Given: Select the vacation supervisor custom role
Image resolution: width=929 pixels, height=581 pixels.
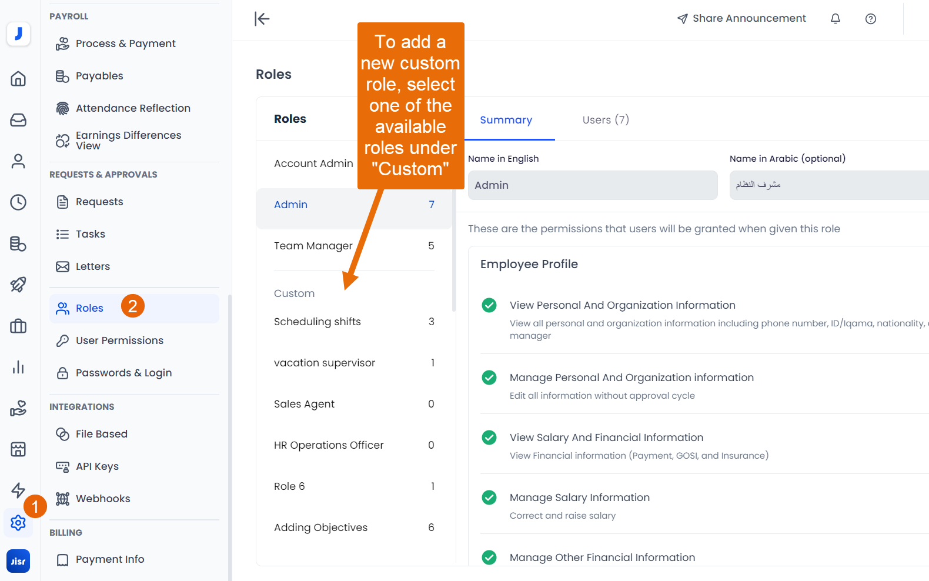Looking at the screenshot, I should point(325,363).
